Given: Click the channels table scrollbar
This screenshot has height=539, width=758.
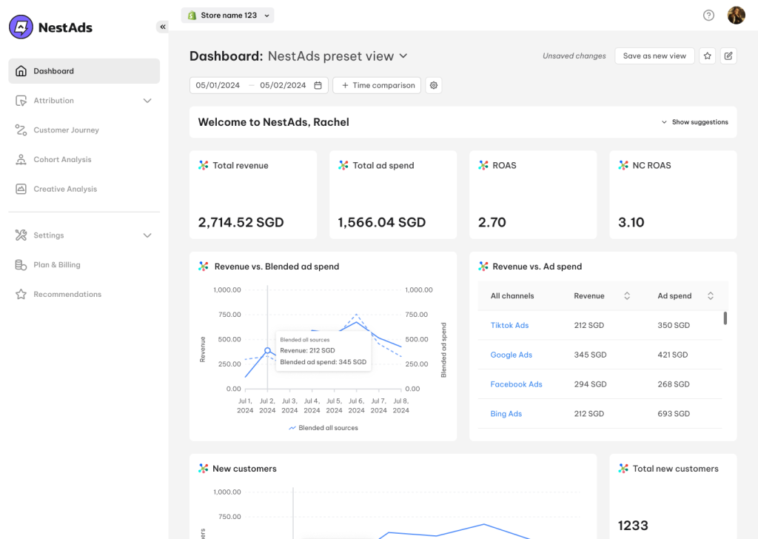Looking at the screenshot, I should click(x=725, y=318).
